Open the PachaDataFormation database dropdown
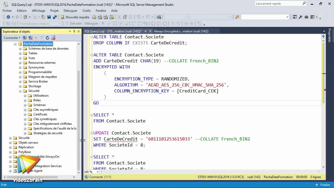The height and width of the screenshot is (188, 334). coord(59,23)
